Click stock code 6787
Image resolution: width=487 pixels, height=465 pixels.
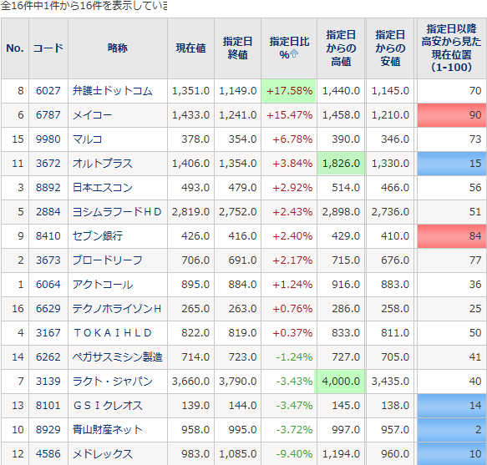[48, 115]
